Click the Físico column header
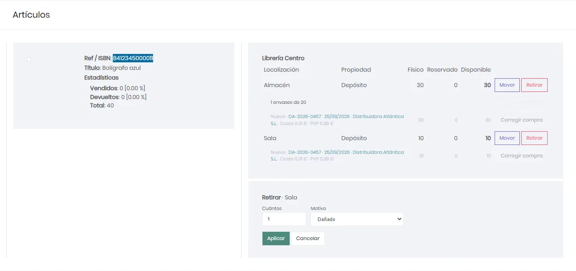 pyautogui.click(x=415, y=69)
